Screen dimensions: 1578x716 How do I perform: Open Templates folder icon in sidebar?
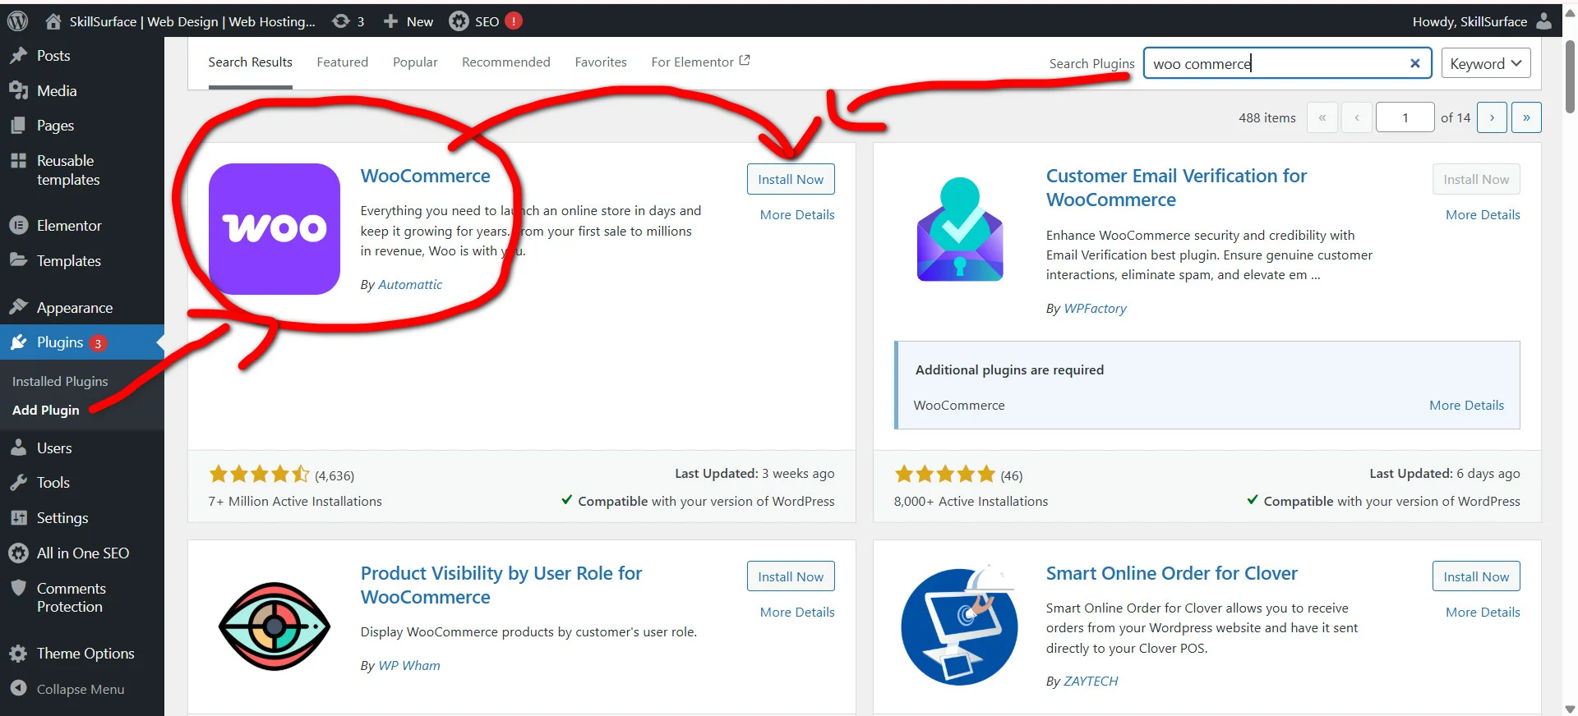(18, 260)
